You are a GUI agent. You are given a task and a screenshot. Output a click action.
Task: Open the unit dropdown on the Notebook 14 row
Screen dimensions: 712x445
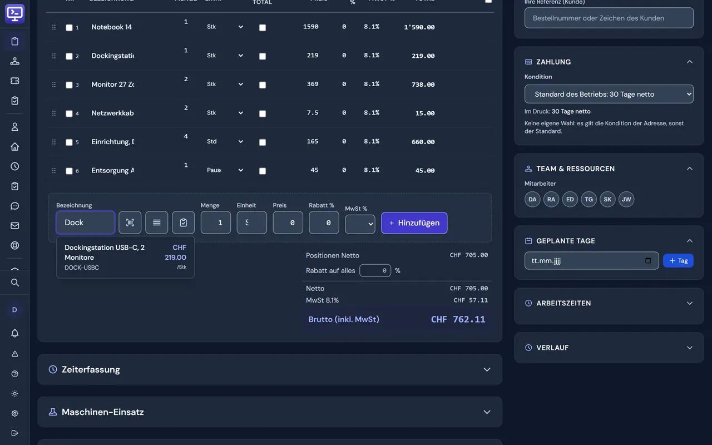225,27
